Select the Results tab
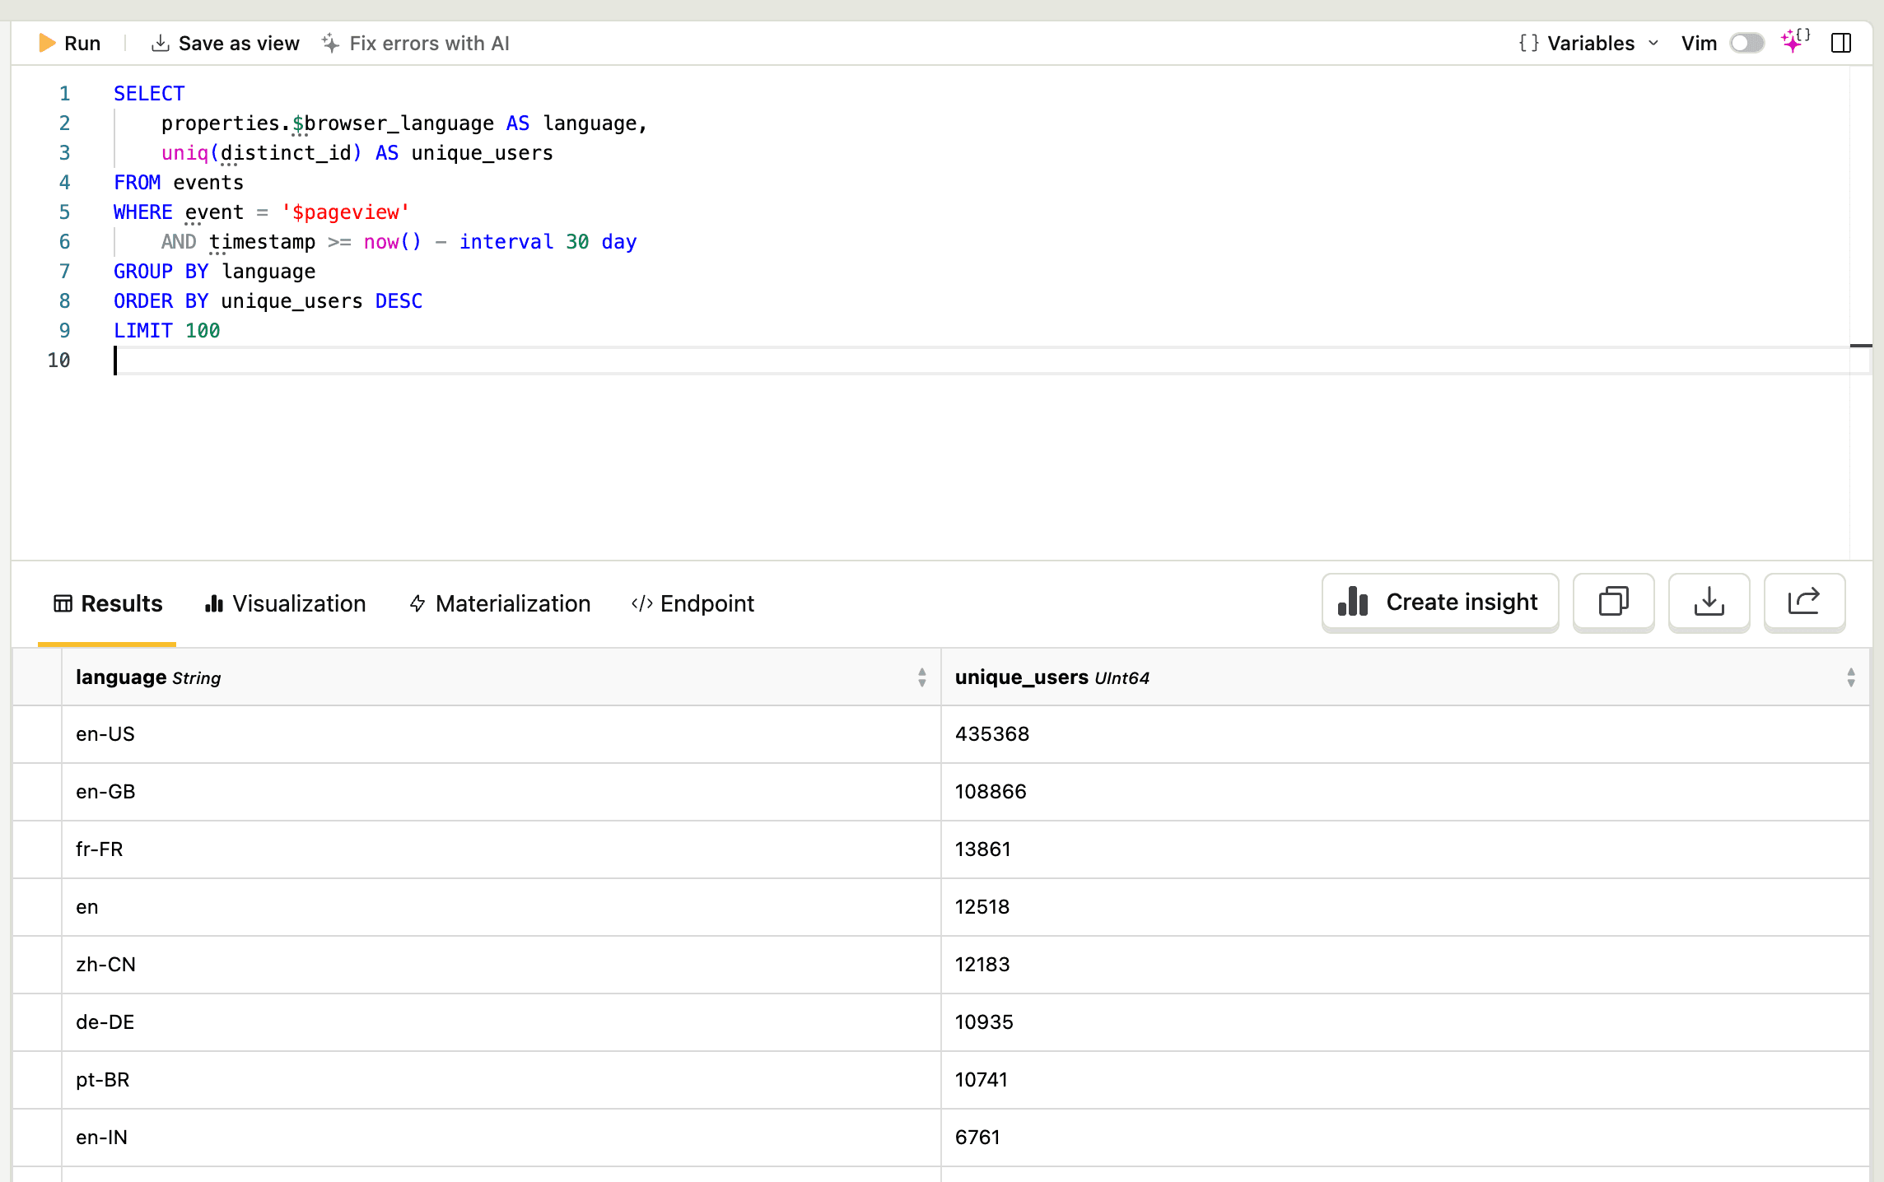Viewport: 1884px width, 1182px height. (x=108, y=603)
